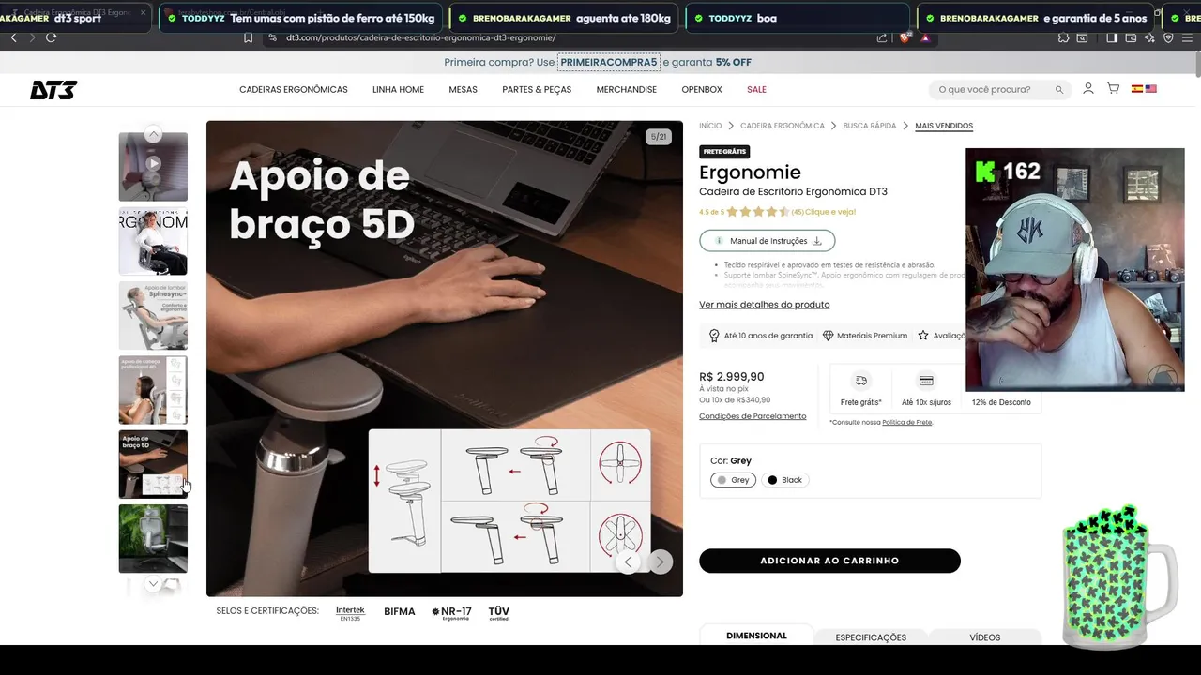Open Política de Frete link
1201x675 pixels.
tap(906, 423)
